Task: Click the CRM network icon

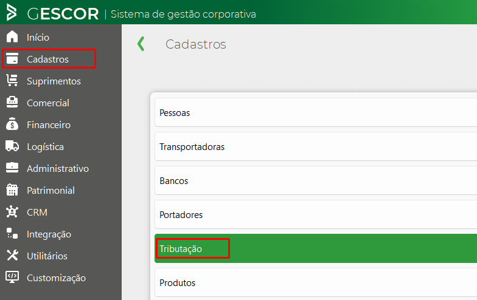Action: tap(12, 211)
